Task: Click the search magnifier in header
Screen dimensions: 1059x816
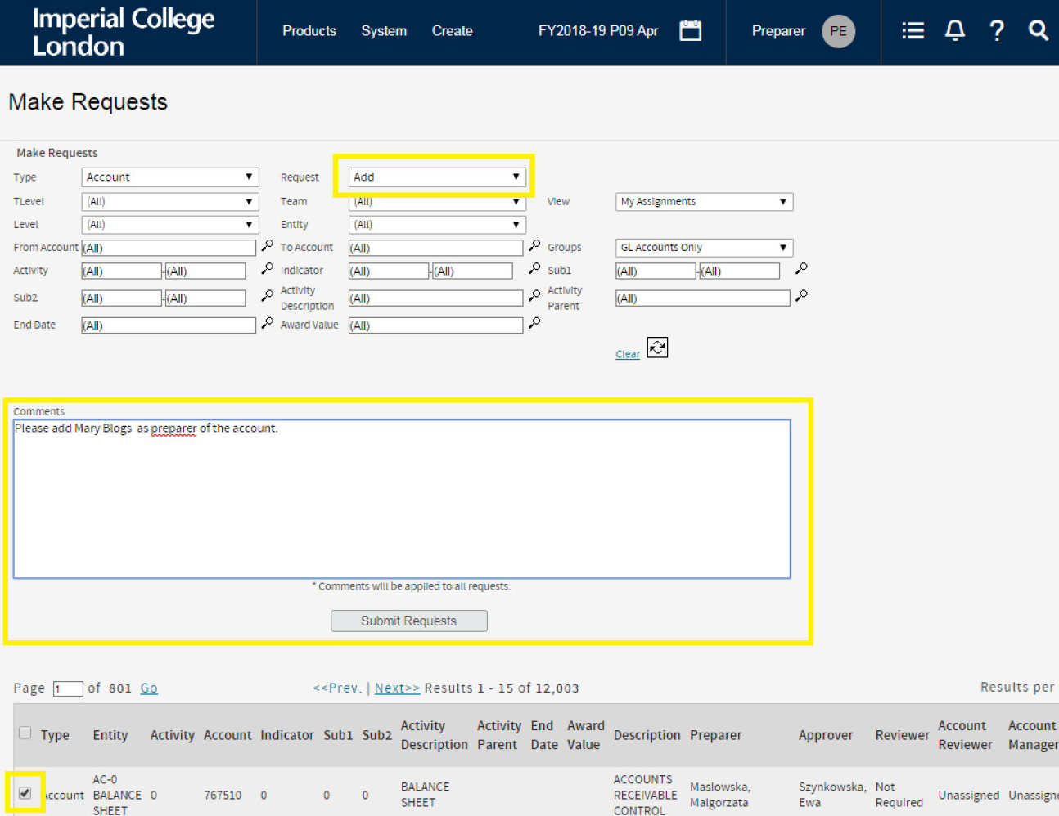Action: pyautogui.click(x=1038, y=31)
